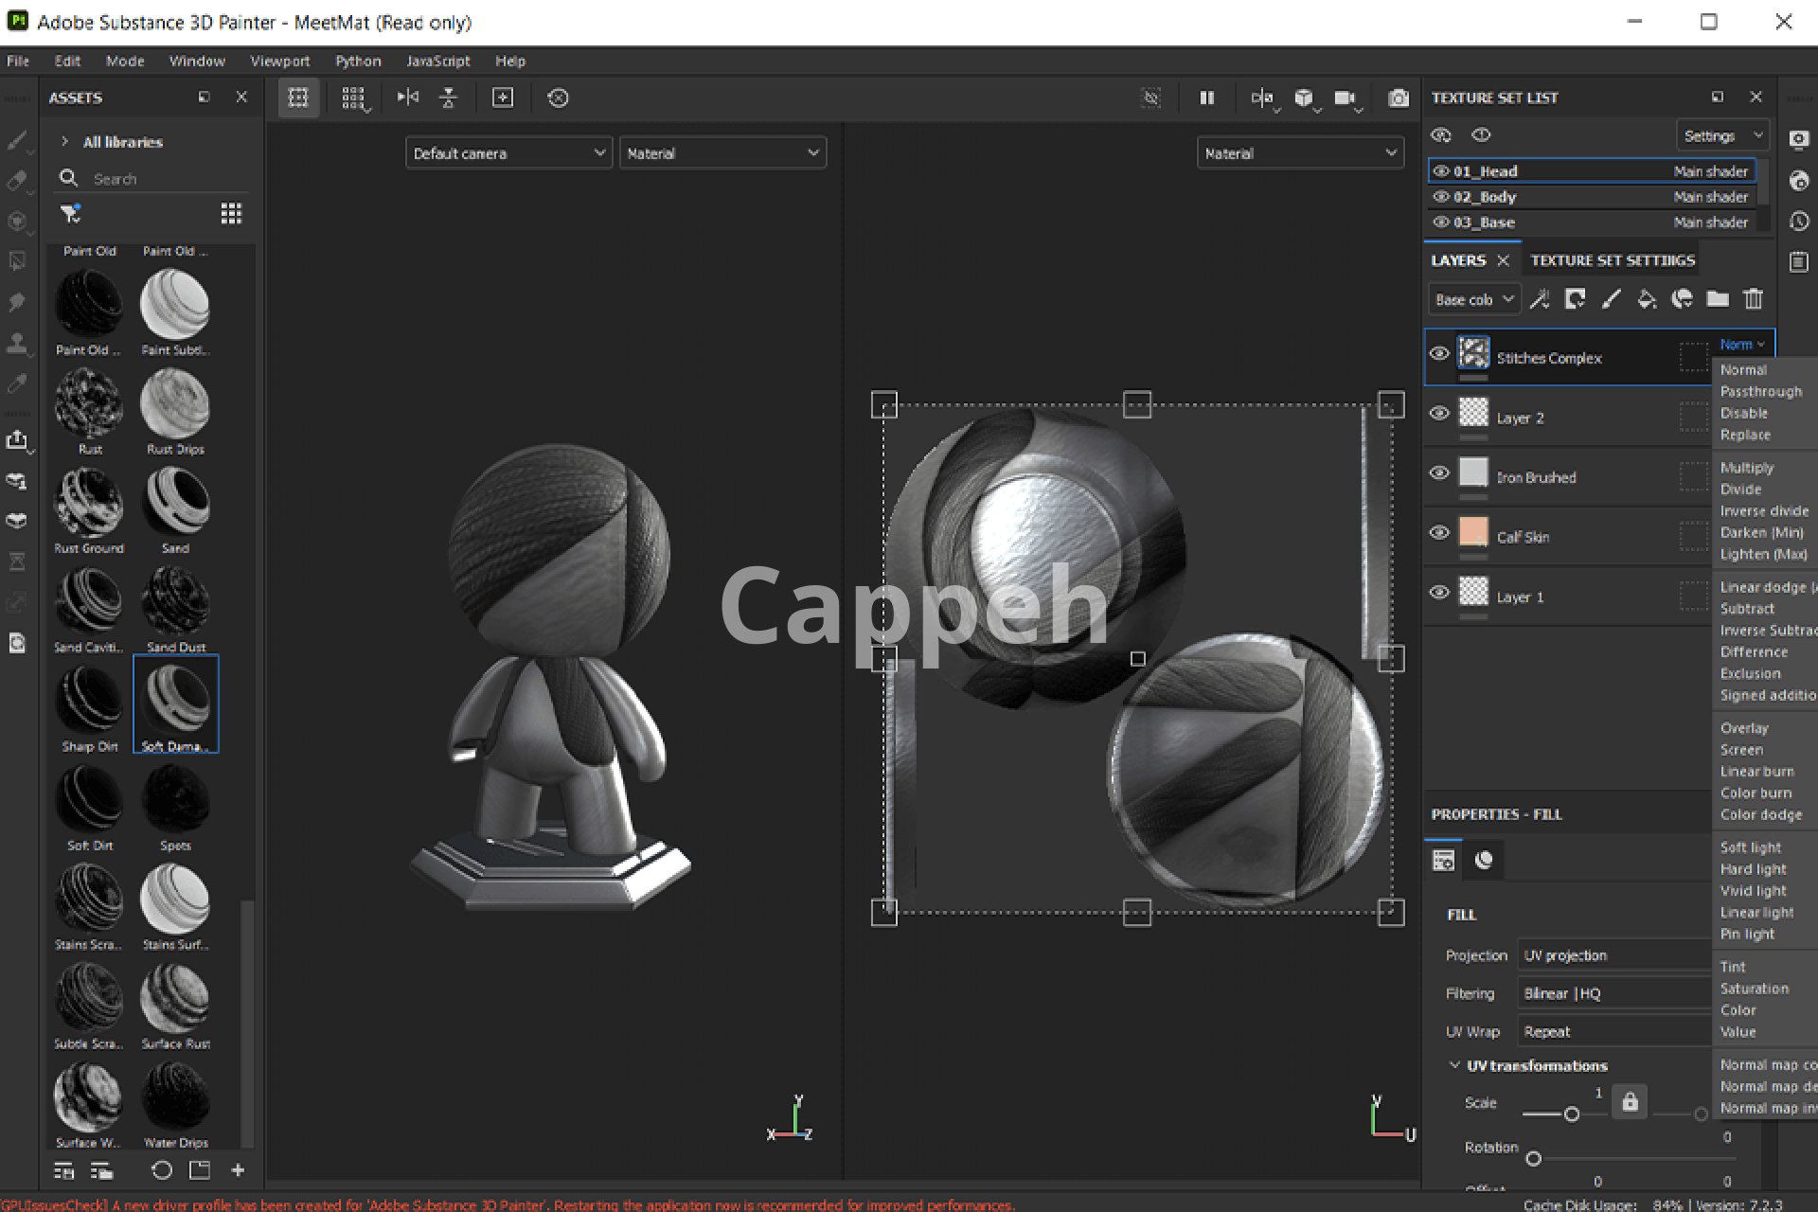
Task: Switch to Texture Set Settings tab
Action: point(1612,260)
